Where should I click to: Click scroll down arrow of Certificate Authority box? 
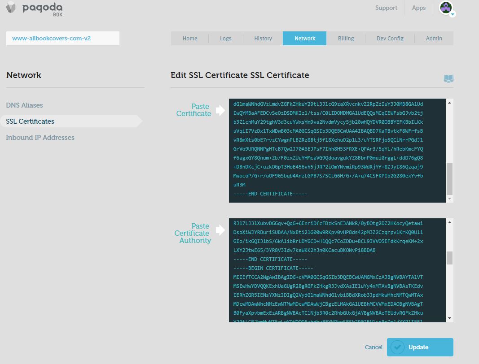point(449,318)
